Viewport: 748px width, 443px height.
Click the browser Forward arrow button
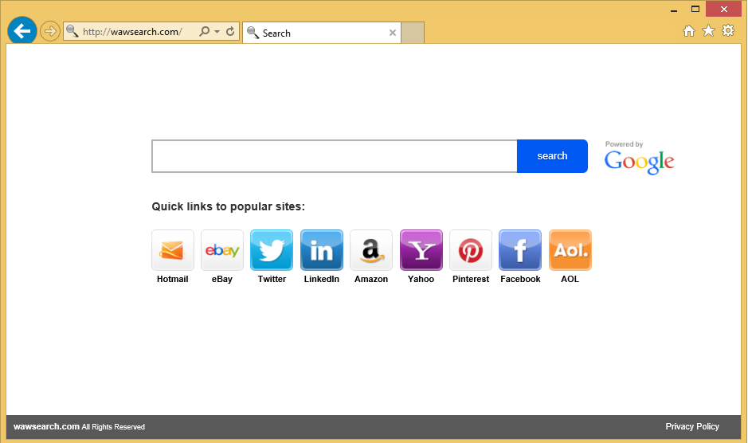pos(50,31)
